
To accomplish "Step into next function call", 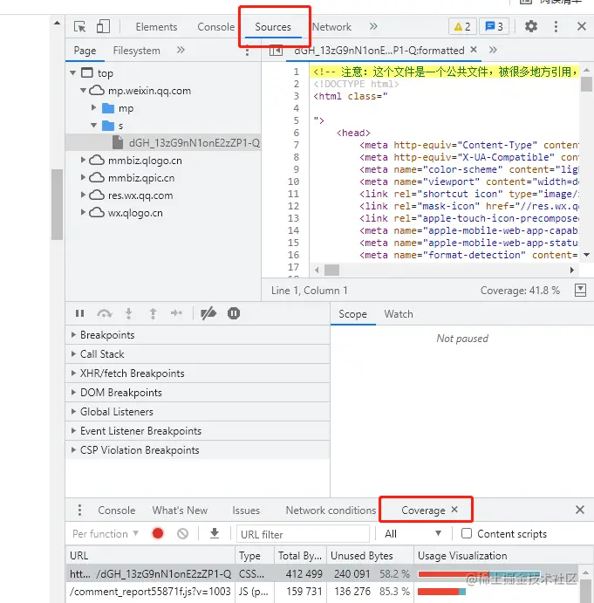I will click(129, 313).
